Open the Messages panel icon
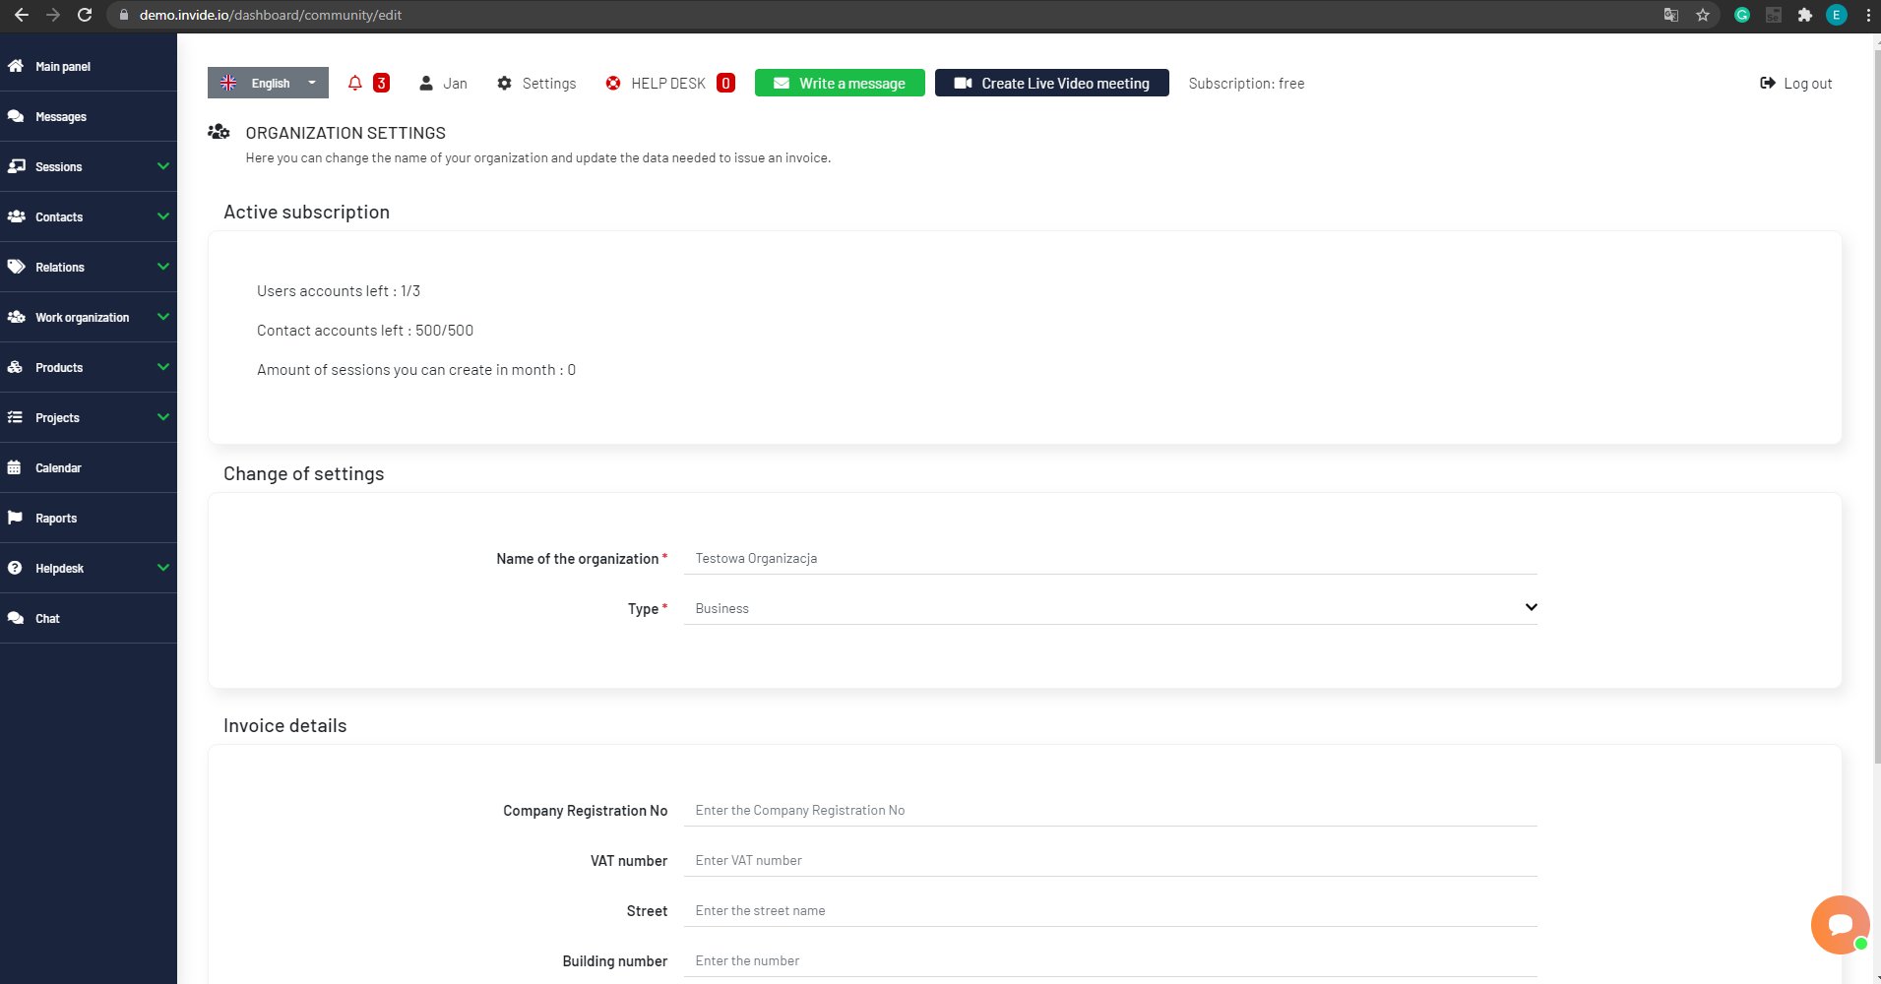This screenshot has width=1881, height=984. pos(16,115)
